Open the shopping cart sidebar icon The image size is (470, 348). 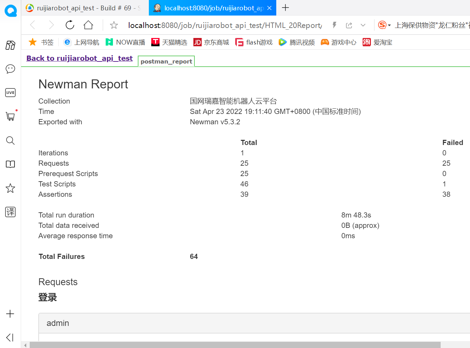point(10,116)
